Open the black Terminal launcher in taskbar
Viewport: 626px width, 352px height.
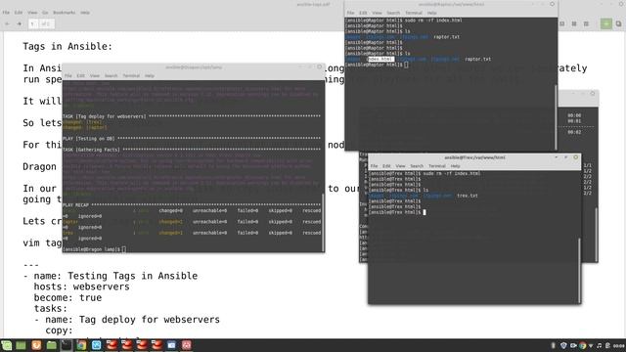click(67, 345)
